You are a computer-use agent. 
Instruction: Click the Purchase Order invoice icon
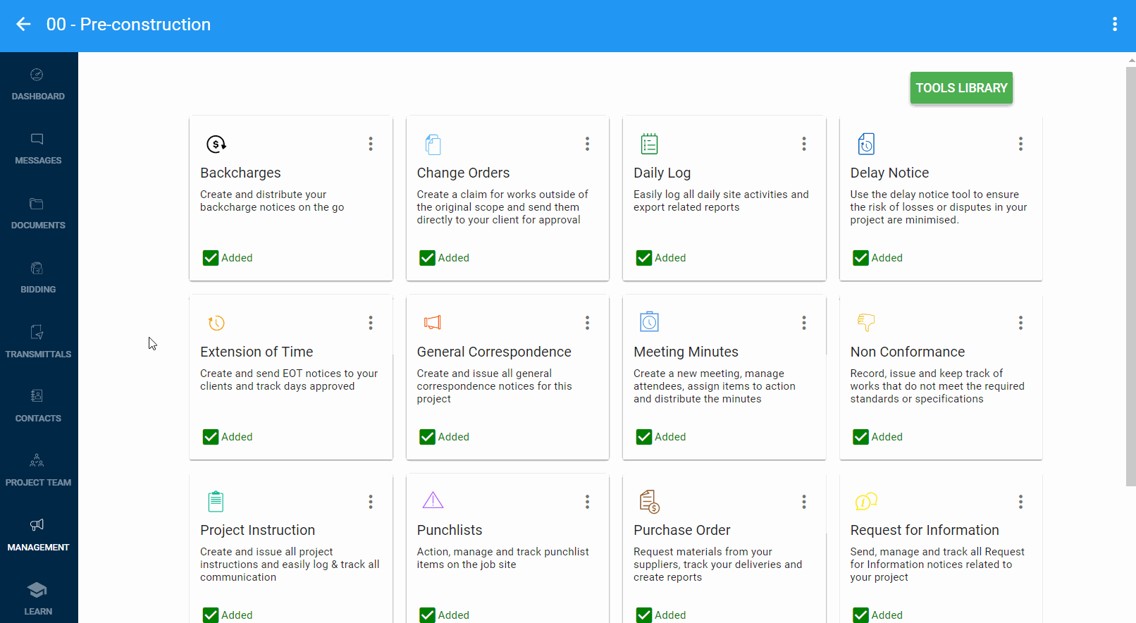649,502
